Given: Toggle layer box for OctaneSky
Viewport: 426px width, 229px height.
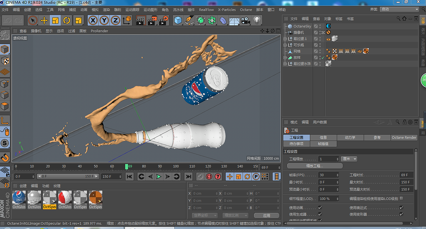Looking at the screenshot, I should 316,26.
